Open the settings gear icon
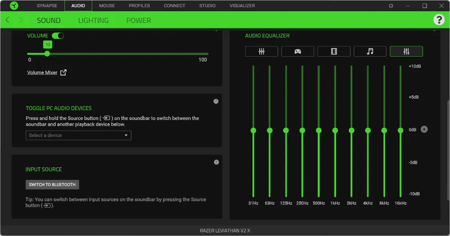This screenshot has width=450, height=236. 391,6
